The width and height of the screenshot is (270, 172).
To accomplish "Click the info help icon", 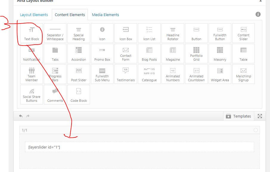I will coord(258,14).
